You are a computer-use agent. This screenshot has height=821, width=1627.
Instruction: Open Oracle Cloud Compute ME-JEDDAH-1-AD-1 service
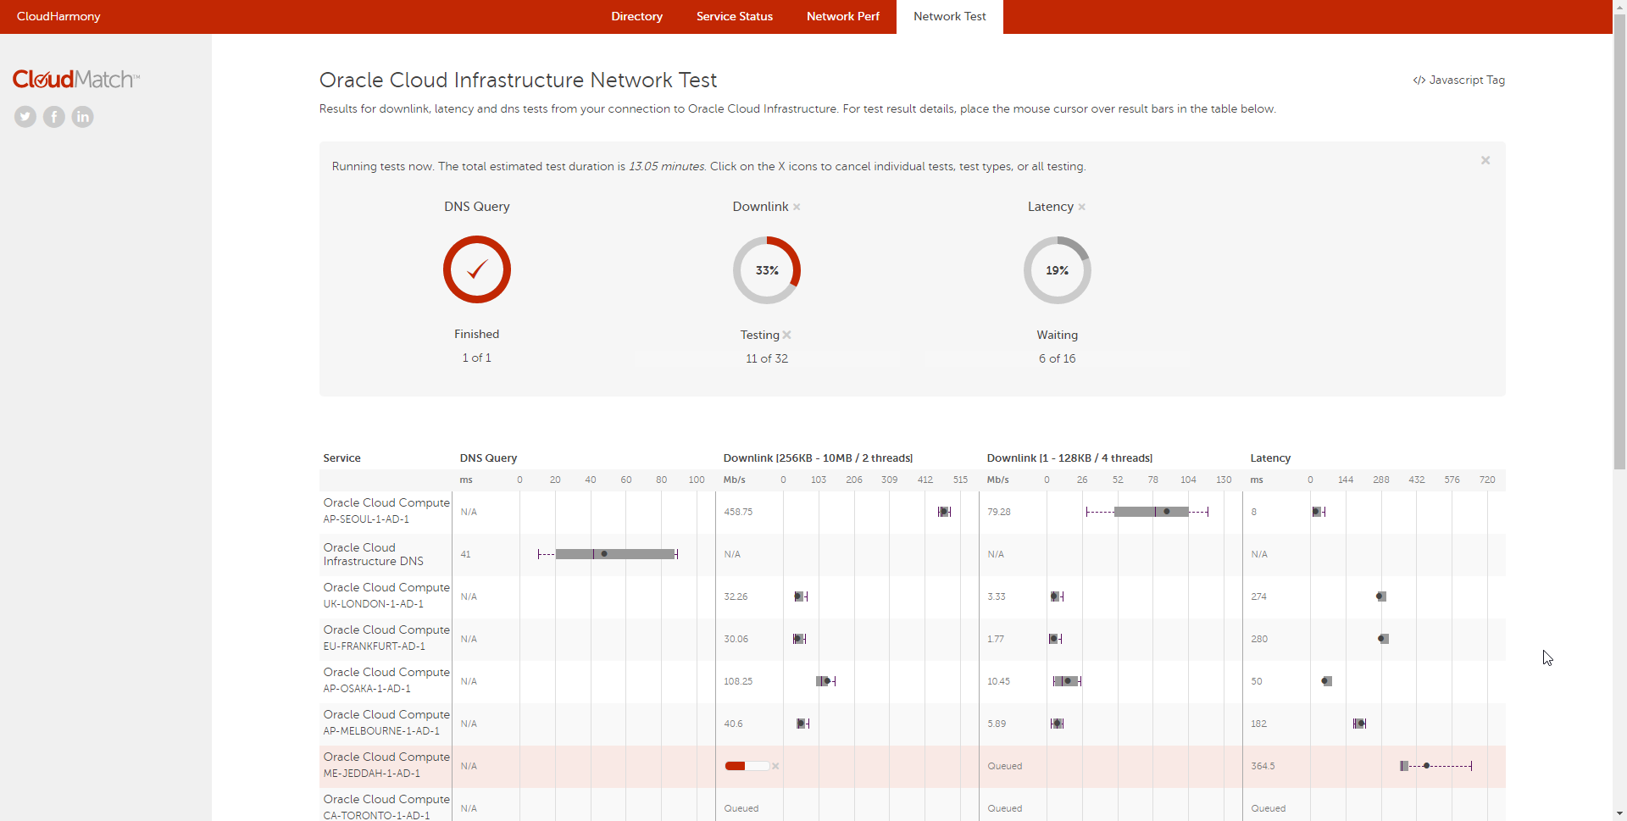[x=386, y=765]
